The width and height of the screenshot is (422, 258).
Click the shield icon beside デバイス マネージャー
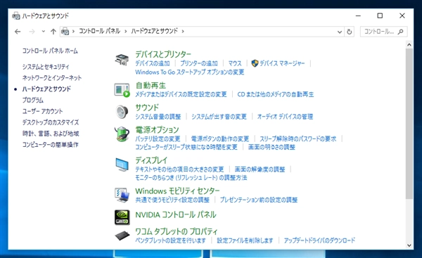[255, 63]
